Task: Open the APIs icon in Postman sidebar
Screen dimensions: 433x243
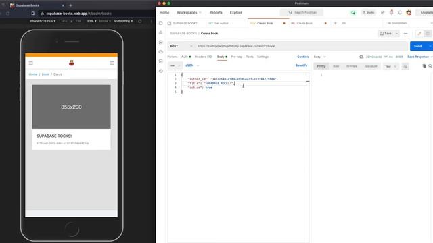Action: pos(161,33)
